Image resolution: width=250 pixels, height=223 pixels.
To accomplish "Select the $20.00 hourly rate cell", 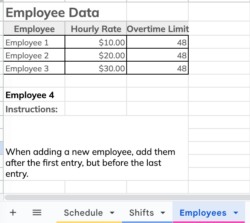I will pos(96,55).
